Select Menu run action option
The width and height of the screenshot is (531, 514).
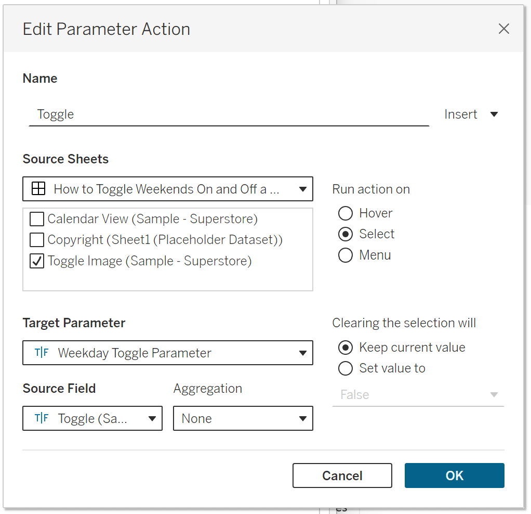(x=346, y=255)
